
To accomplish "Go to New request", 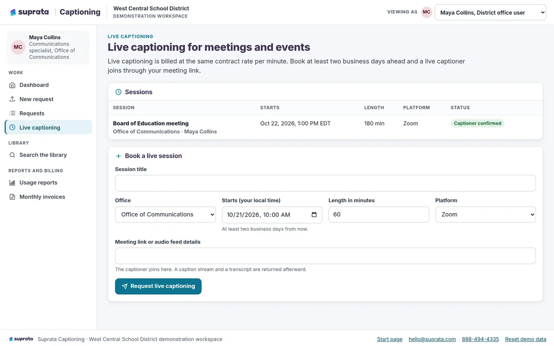I will click(x=48, y=99).
